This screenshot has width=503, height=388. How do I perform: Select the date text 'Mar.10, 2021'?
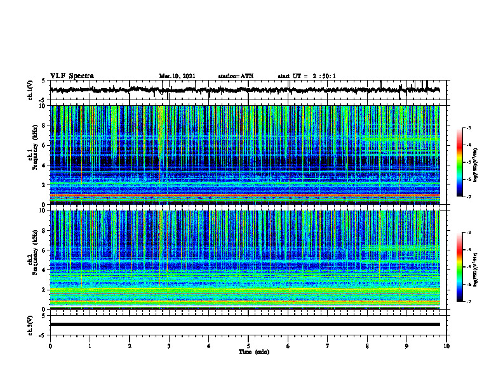click(177, 76)
